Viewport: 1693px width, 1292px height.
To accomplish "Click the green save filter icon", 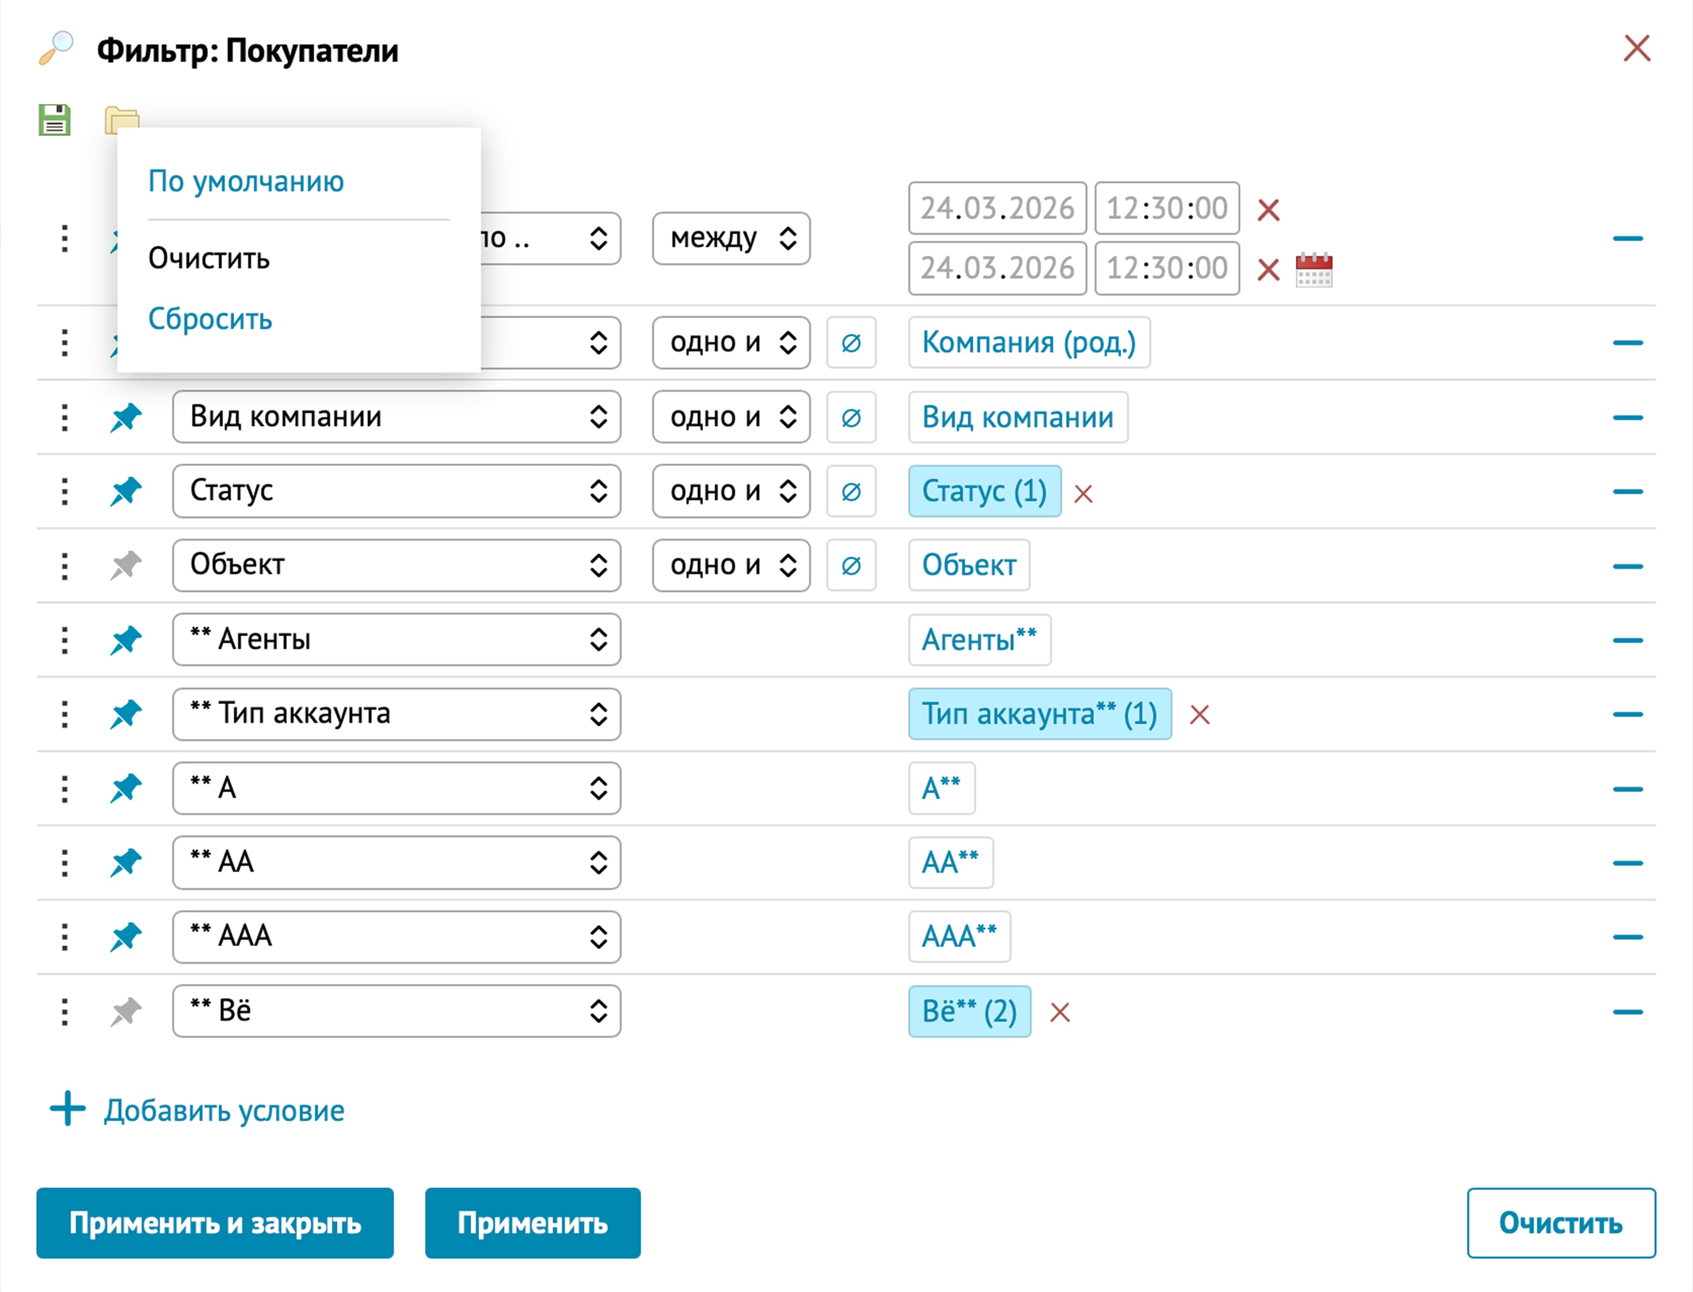I will point(55,120).
